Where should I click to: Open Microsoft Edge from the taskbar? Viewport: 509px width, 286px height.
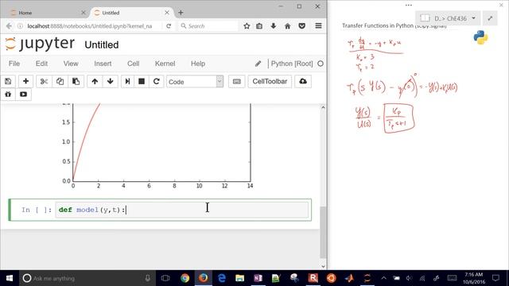click(x=222, y=278)
